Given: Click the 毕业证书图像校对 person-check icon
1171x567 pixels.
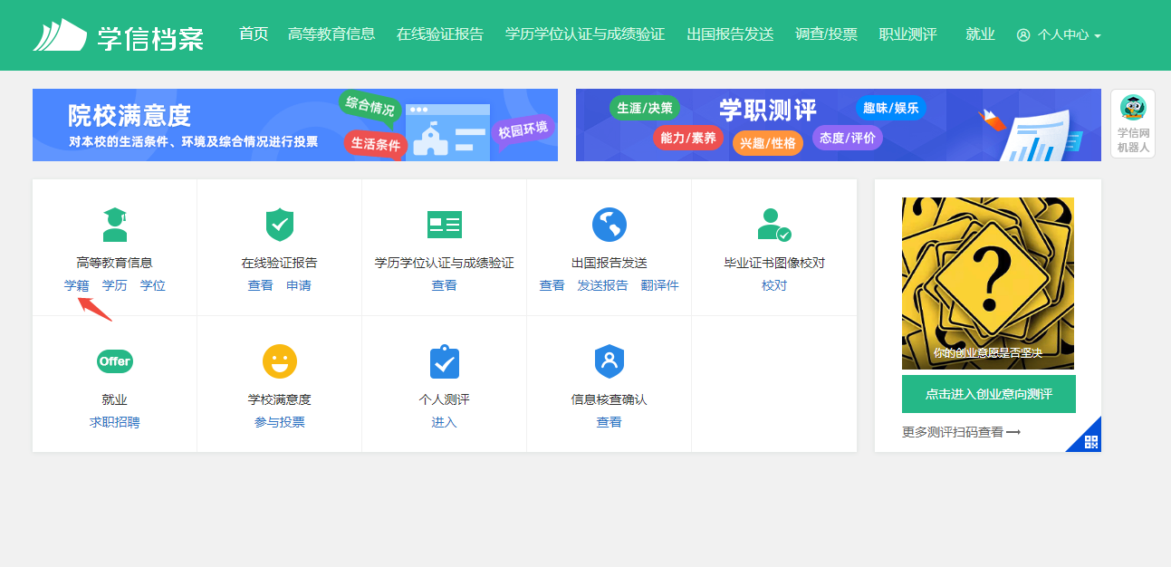Looking at the screenshot, I should 773,225.
